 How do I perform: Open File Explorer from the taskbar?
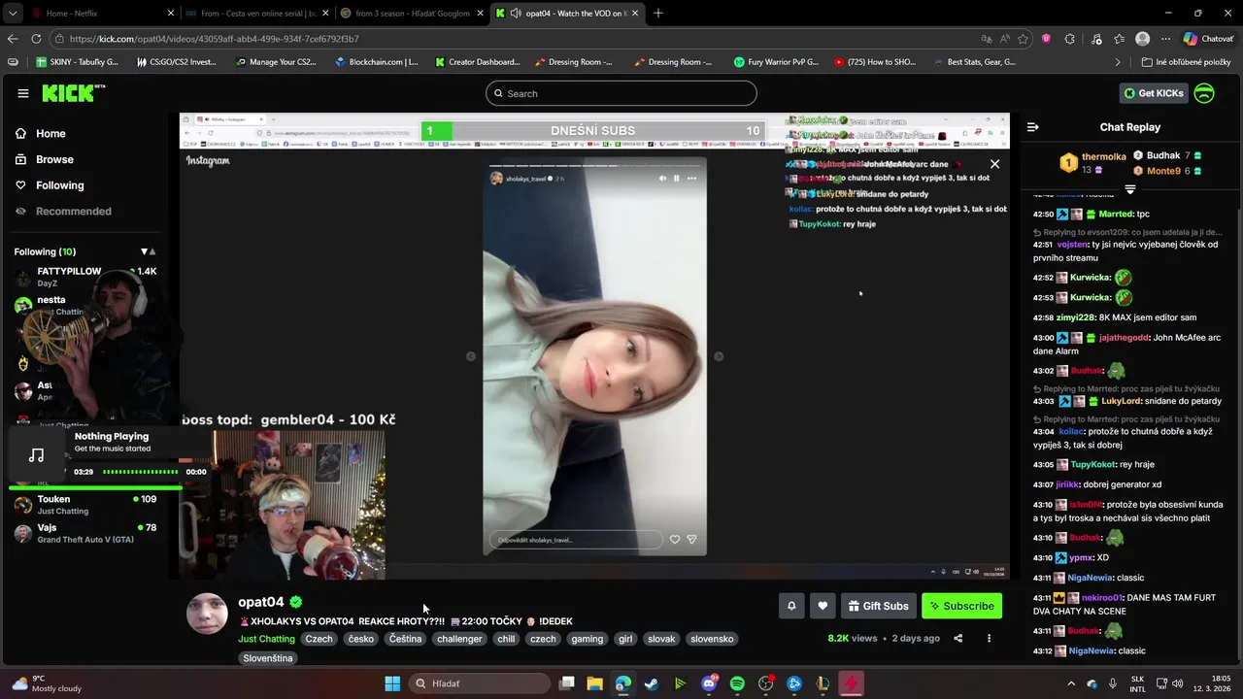pyautogui.click(x=594, y=683)
